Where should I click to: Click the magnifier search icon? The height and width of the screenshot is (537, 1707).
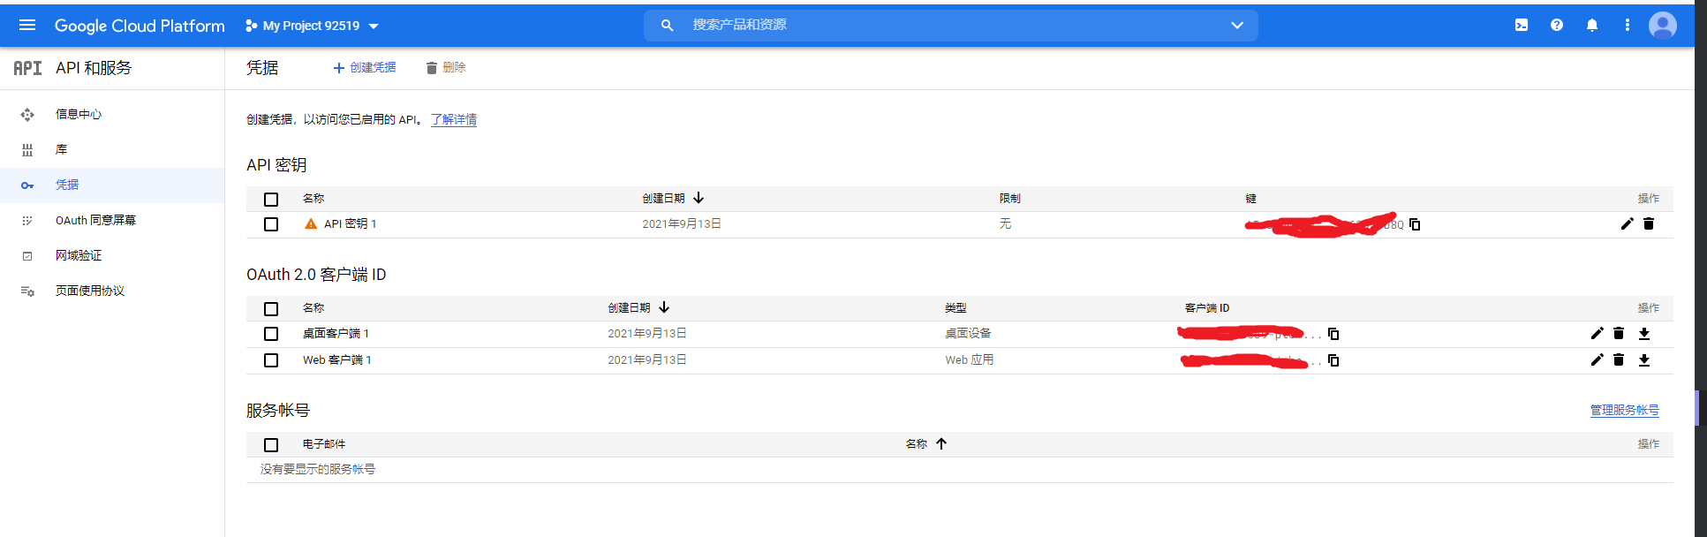[668, 26]
